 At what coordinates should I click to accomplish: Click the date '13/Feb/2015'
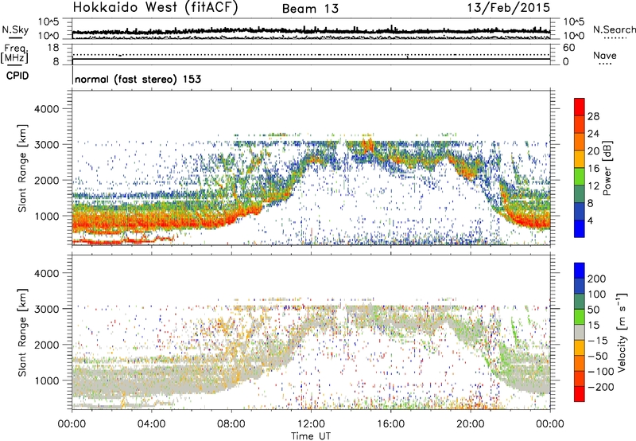(509, 8)
